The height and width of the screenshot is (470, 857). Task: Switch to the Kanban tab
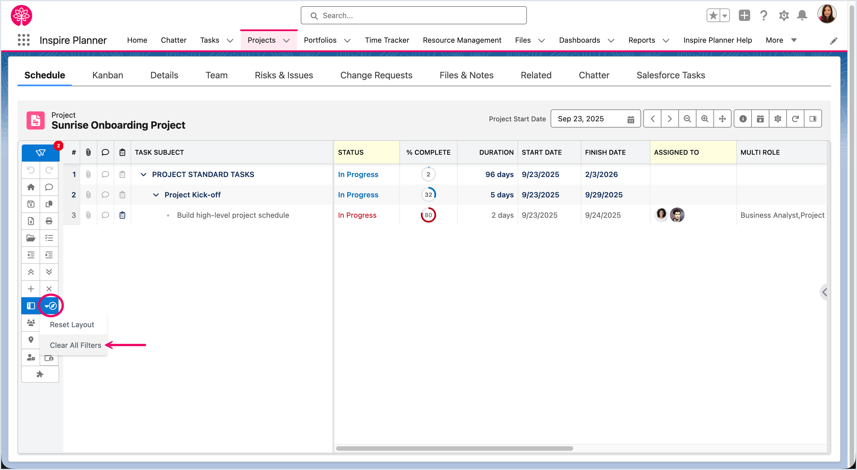tap(107, 75)
